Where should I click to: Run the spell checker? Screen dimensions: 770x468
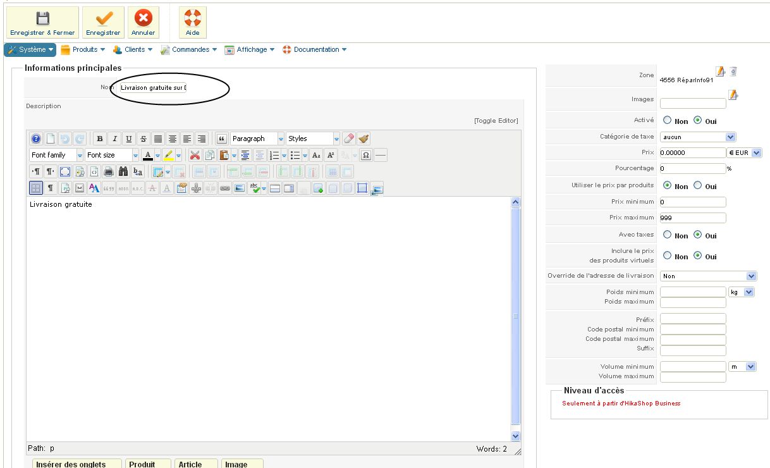[254, 188]
